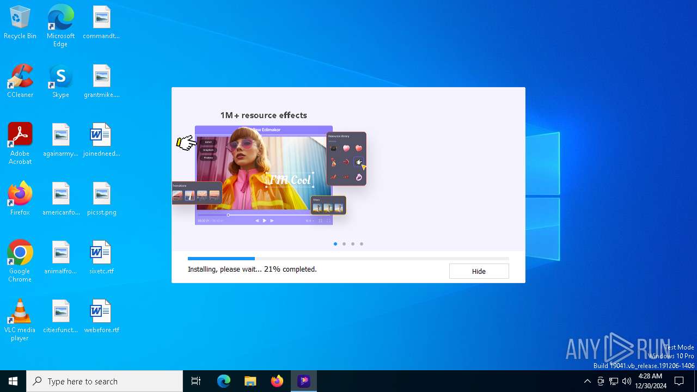The image size is (697, 392).
Task: Open CCleaner desktop shortcut
Action: 20,82
